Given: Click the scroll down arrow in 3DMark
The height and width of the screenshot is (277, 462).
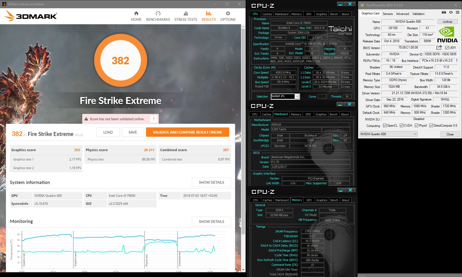Looking at the screenshot, I should [243, 270].
